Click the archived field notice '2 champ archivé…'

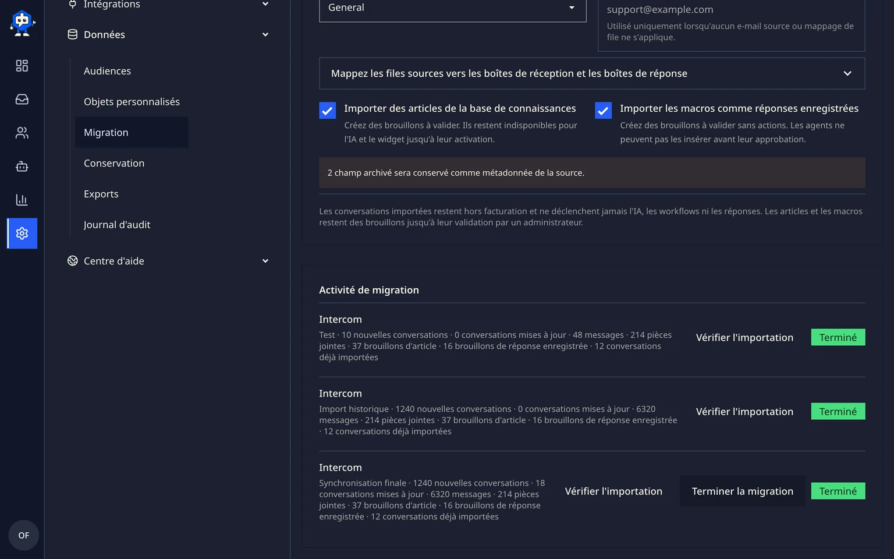tap(592, 173)
